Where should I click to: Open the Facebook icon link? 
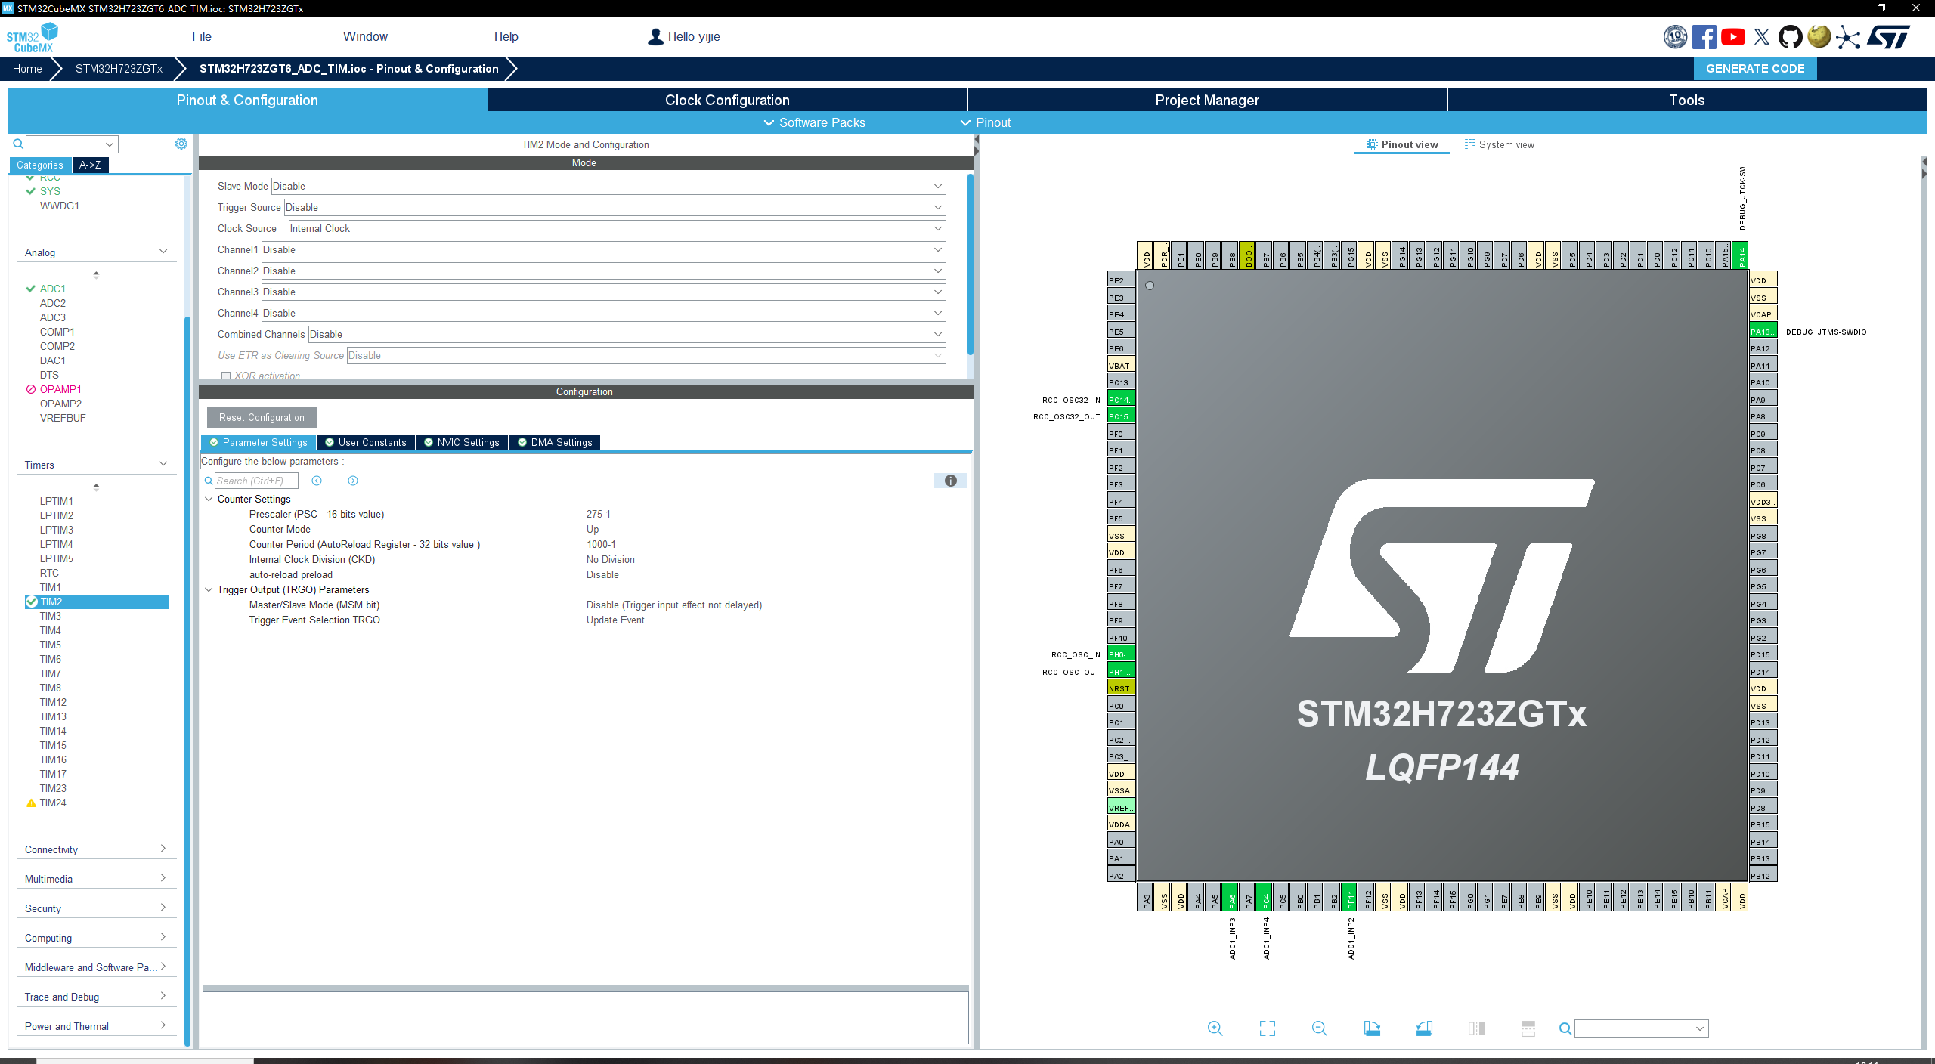(1704, 36)
